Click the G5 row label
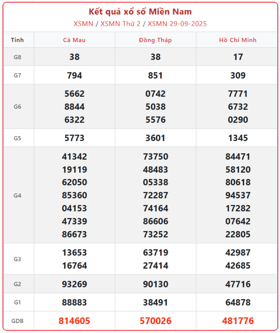Image resolution: width=280 pixels, height=333 pixels. click(x=17, y=138)
